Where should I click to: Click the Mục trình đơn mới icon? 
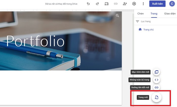[x=157, y=72]
